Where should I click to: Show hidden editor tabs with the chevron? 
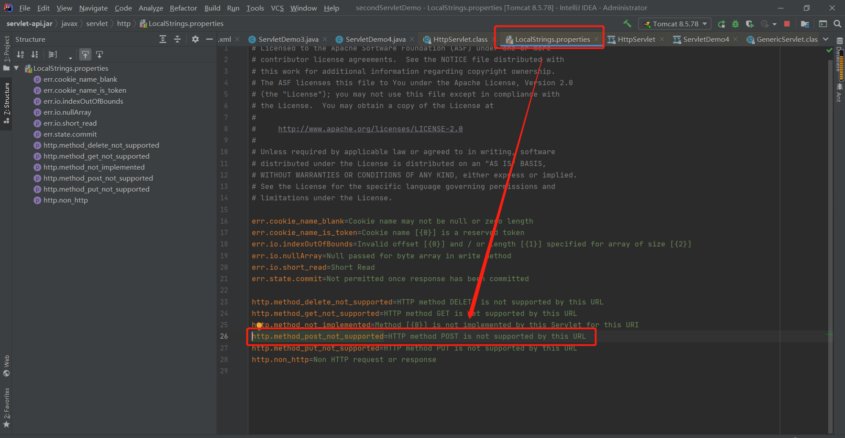(826, 39)
